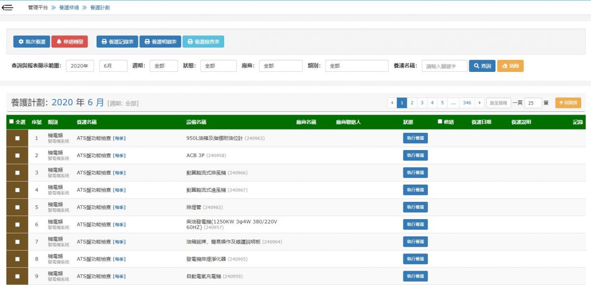Select page 4 in the pagination
The image size is (591, 285).
pos(432,103)
